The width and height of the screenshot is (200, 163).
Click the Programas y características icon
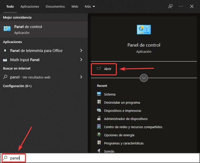pos(99,143)
